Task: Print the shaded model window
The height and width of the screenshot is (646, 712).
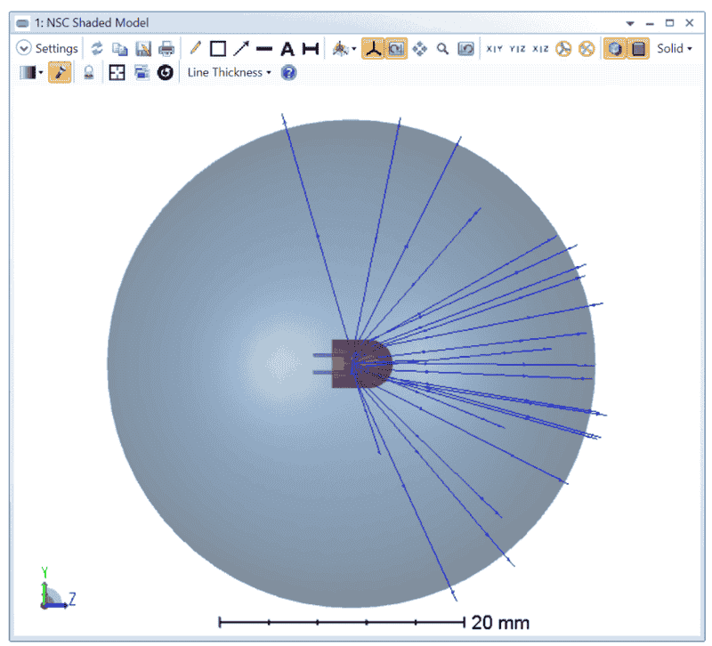Action: point(166,49)
